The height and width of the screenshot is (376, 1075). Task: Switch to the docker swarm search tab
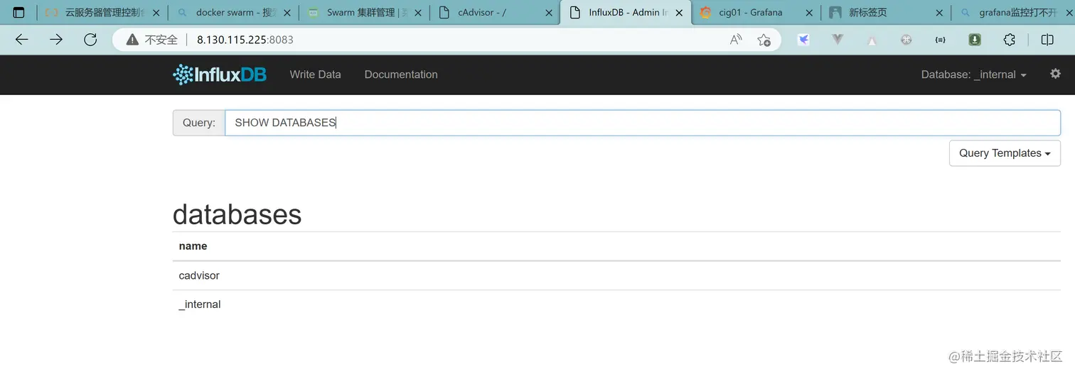coord(233,13)
